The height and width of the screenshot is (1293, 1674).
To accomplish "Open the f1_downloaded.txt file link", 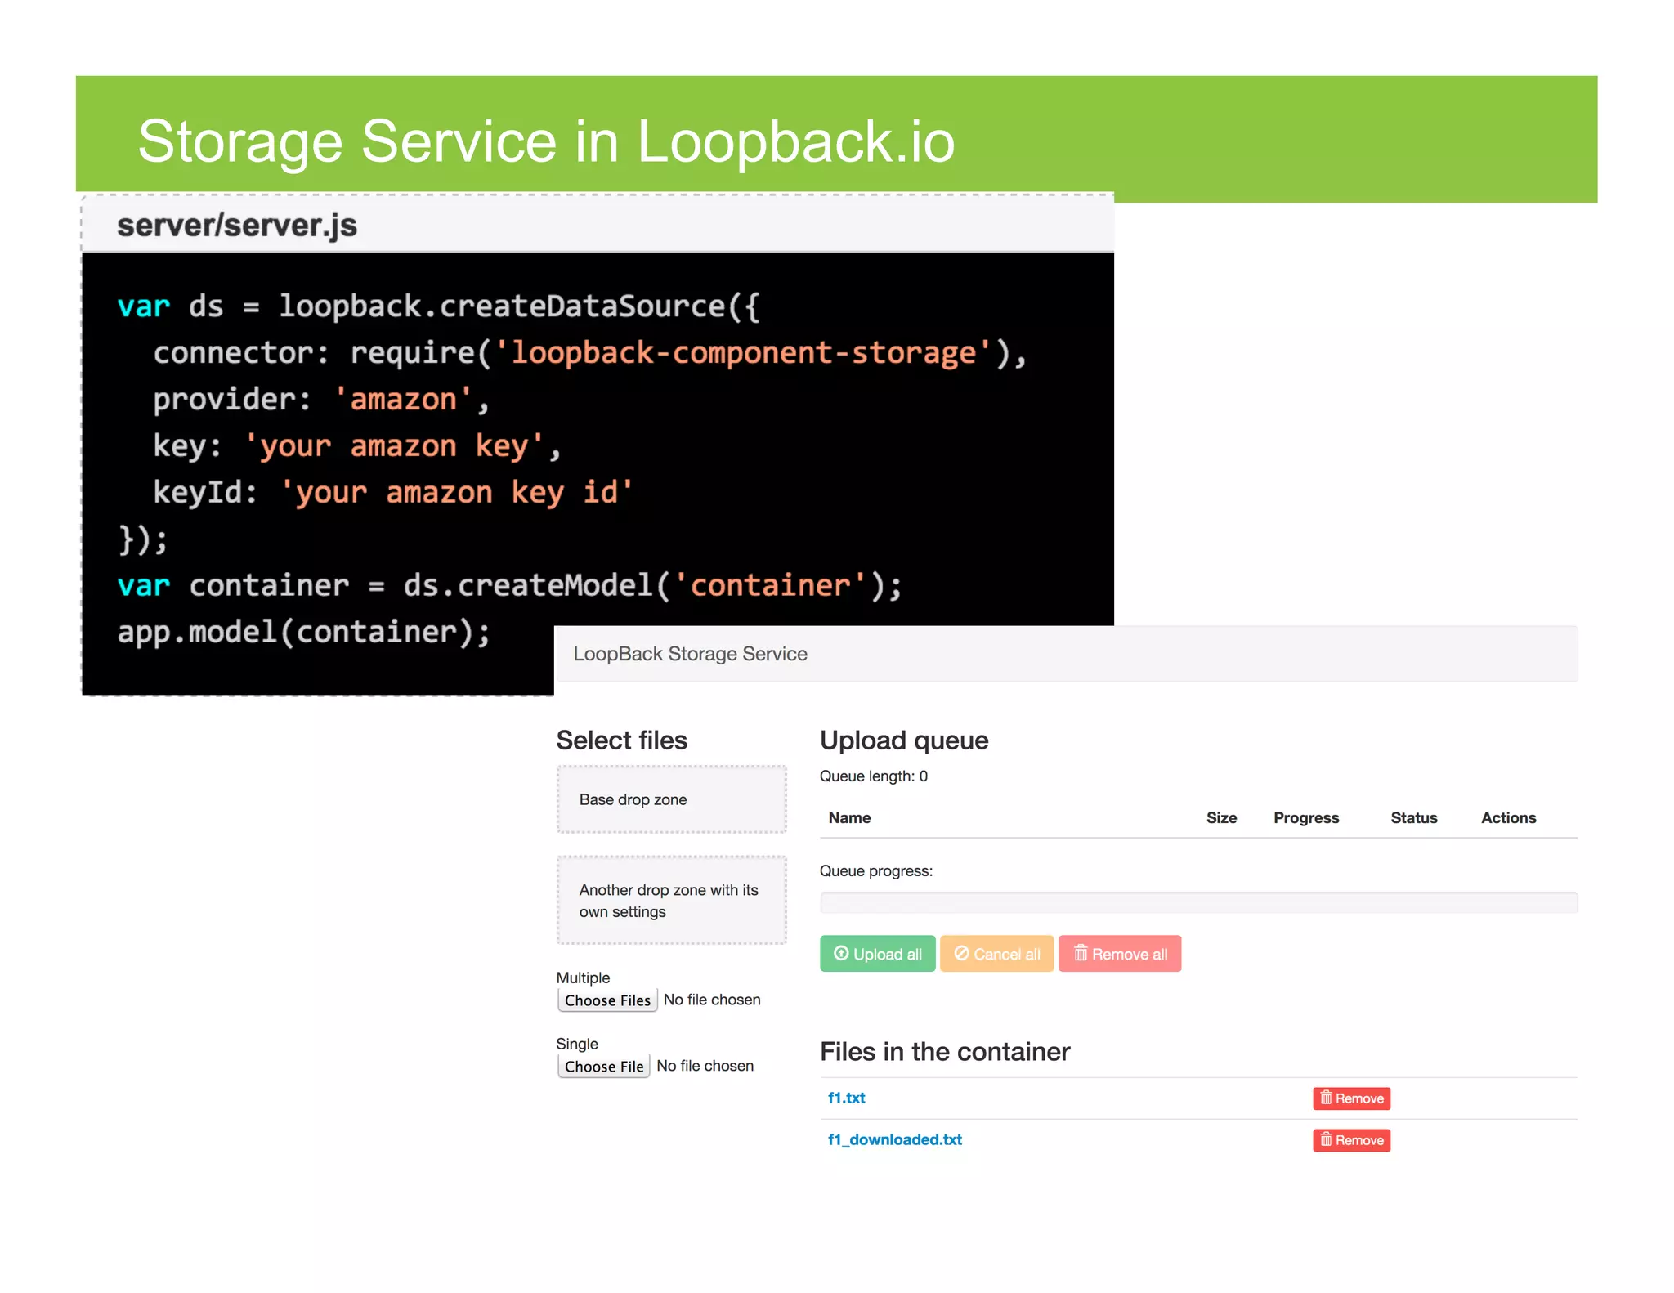I will (894, 1139).
